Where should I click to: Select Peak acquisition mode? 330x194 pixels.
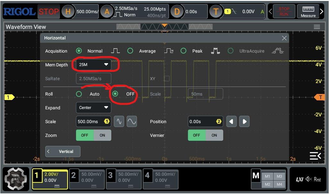point(183,51)
